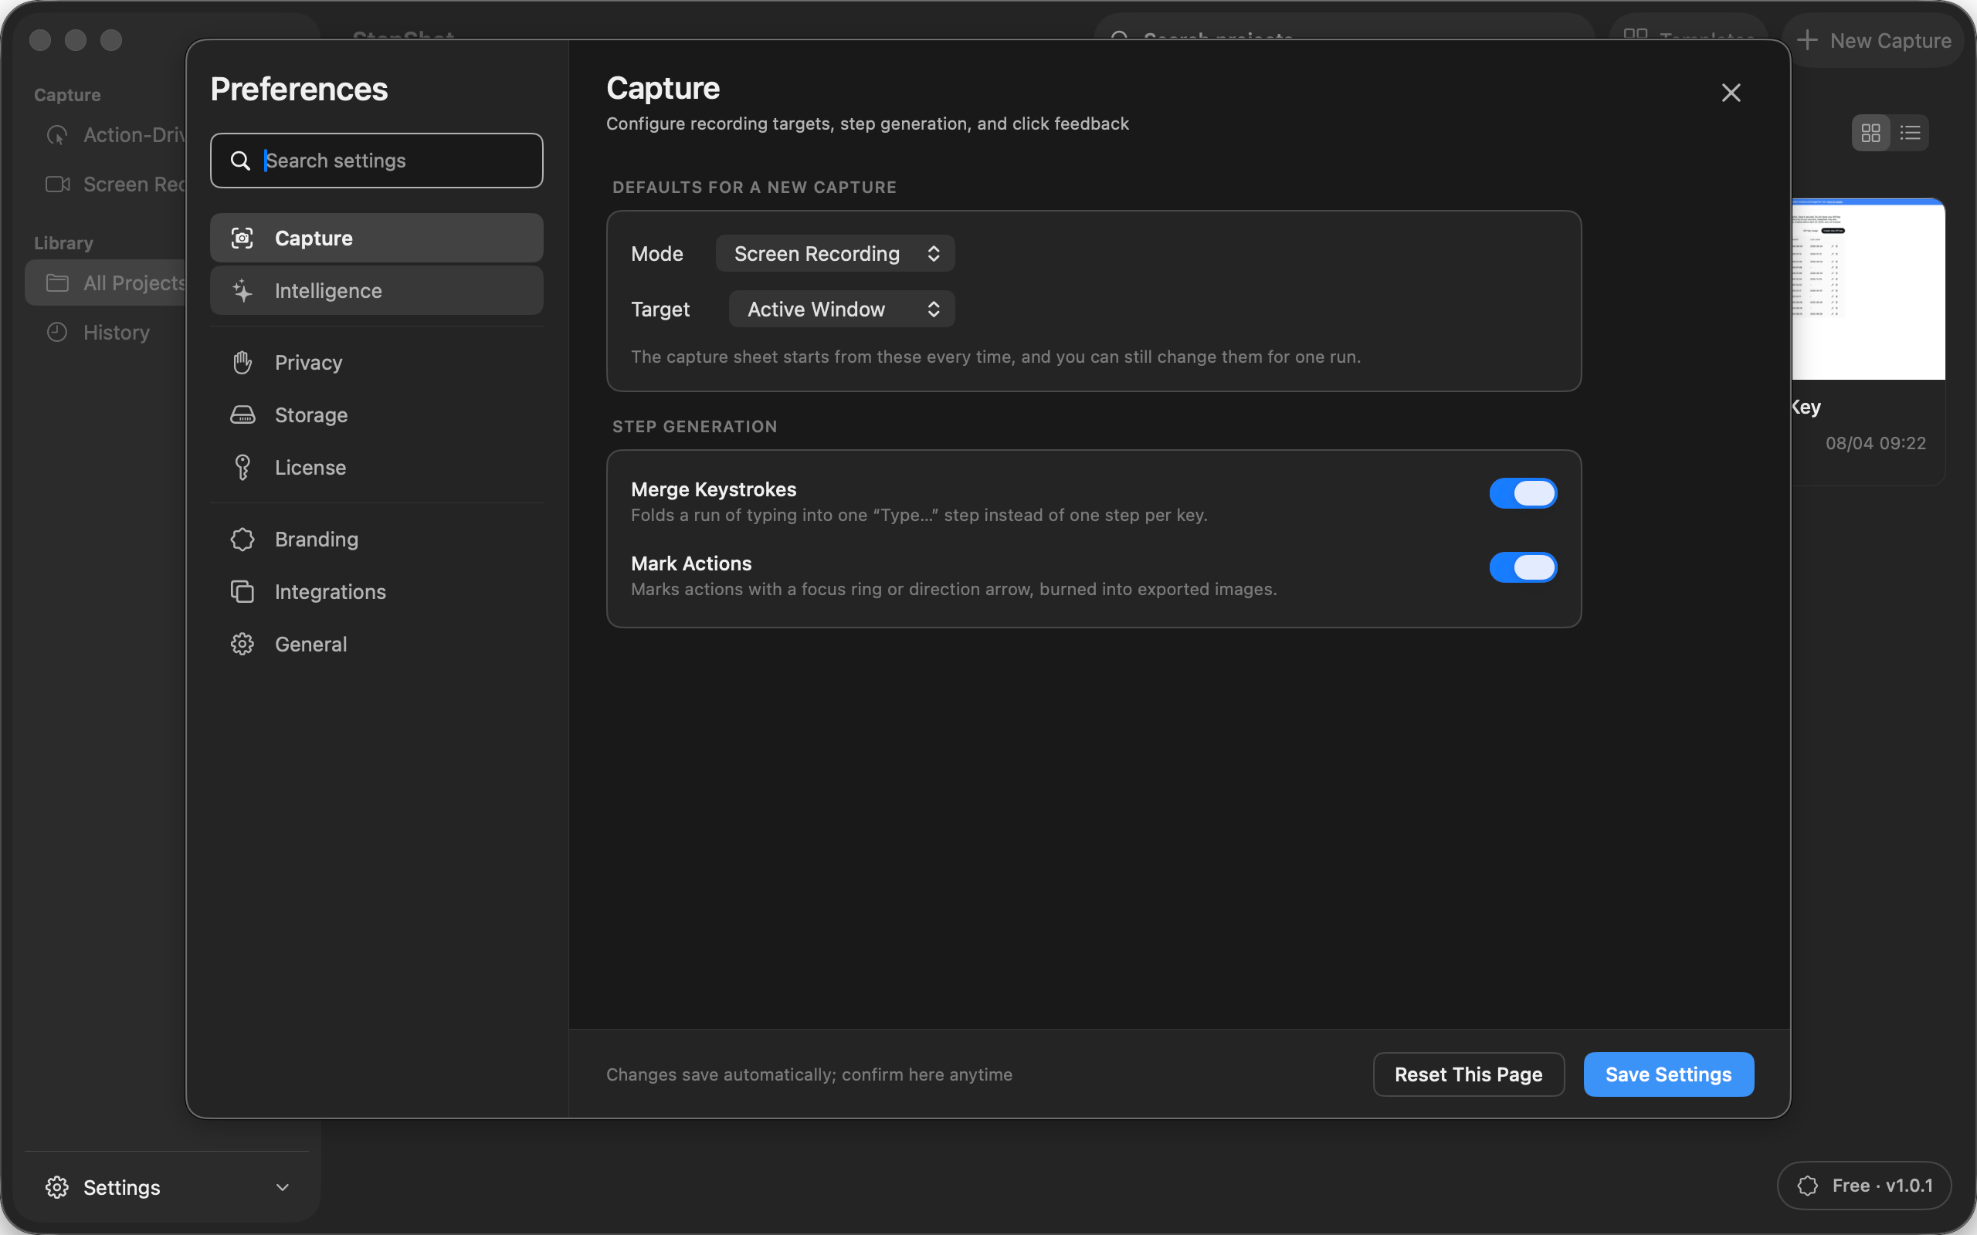Click the 'Merge Keystrokes' label text

(x=714, y=489)
